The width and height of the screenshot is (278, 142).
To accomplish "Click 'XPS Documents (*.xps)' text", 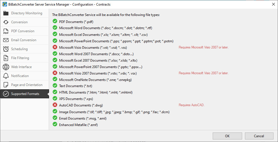I will (x=76, y=99).
